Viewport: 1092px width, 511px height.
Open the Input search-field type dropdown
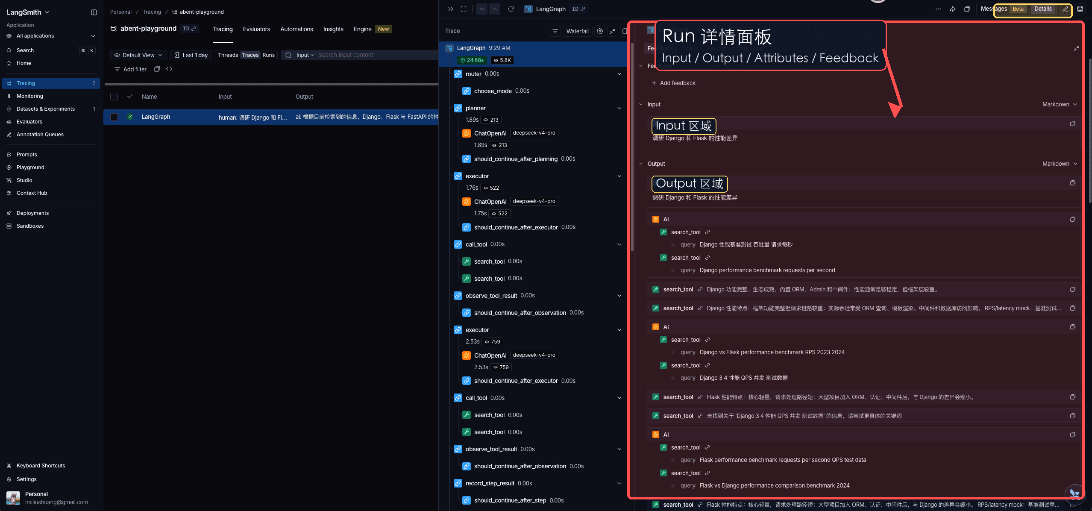[305, 55]
